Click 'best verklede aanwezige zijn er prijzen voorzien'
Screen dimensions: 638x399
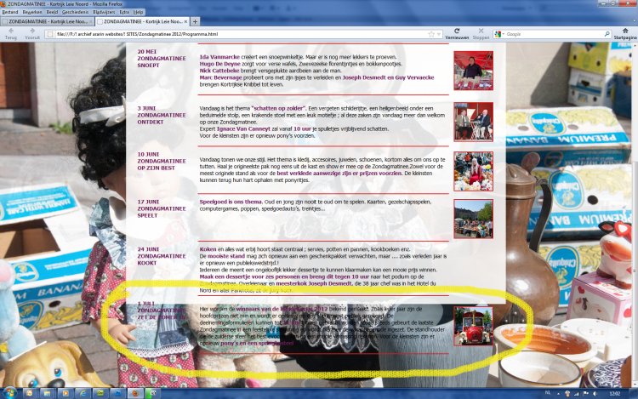[x=339, y=173]
